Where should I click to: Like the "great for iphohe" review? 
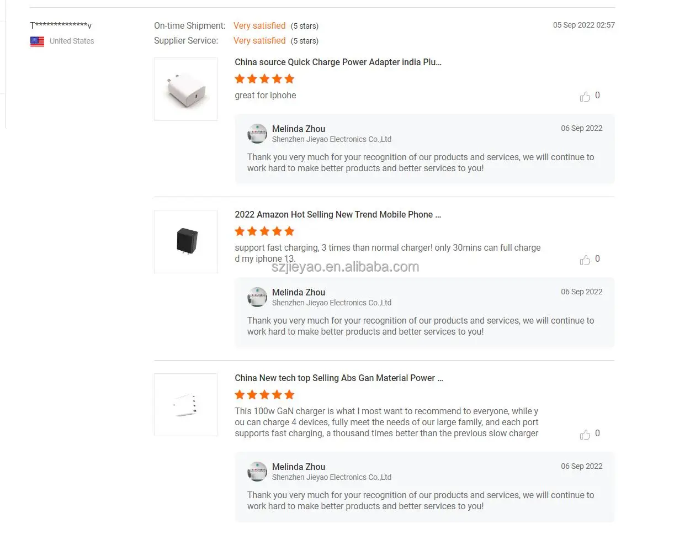coord(585,97)
